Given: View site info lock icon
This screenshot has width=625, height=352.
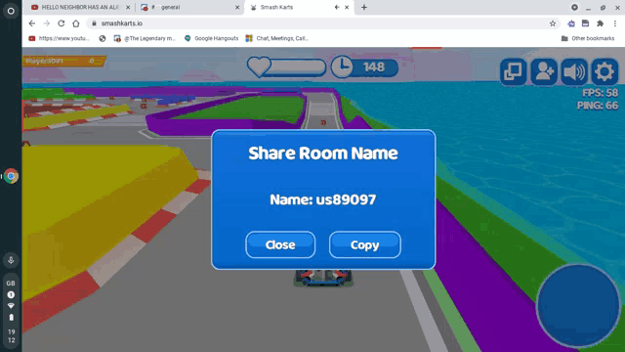Looking at the screenshot, I should click(94, 23).
